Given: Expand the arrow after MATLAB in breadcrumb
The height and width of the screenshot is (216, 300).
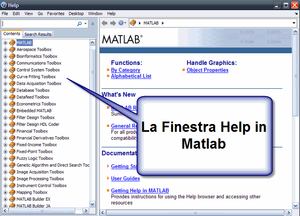Looking at the screenshot, I should [163, 23].
